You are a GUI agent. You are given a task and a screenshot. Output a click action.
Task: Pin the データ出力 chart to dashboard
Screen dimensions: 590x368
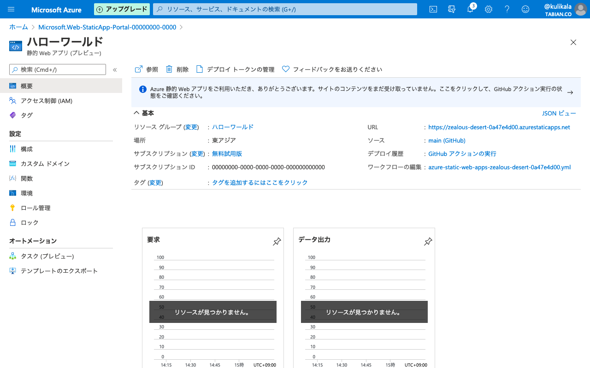[x=428, y=241]
